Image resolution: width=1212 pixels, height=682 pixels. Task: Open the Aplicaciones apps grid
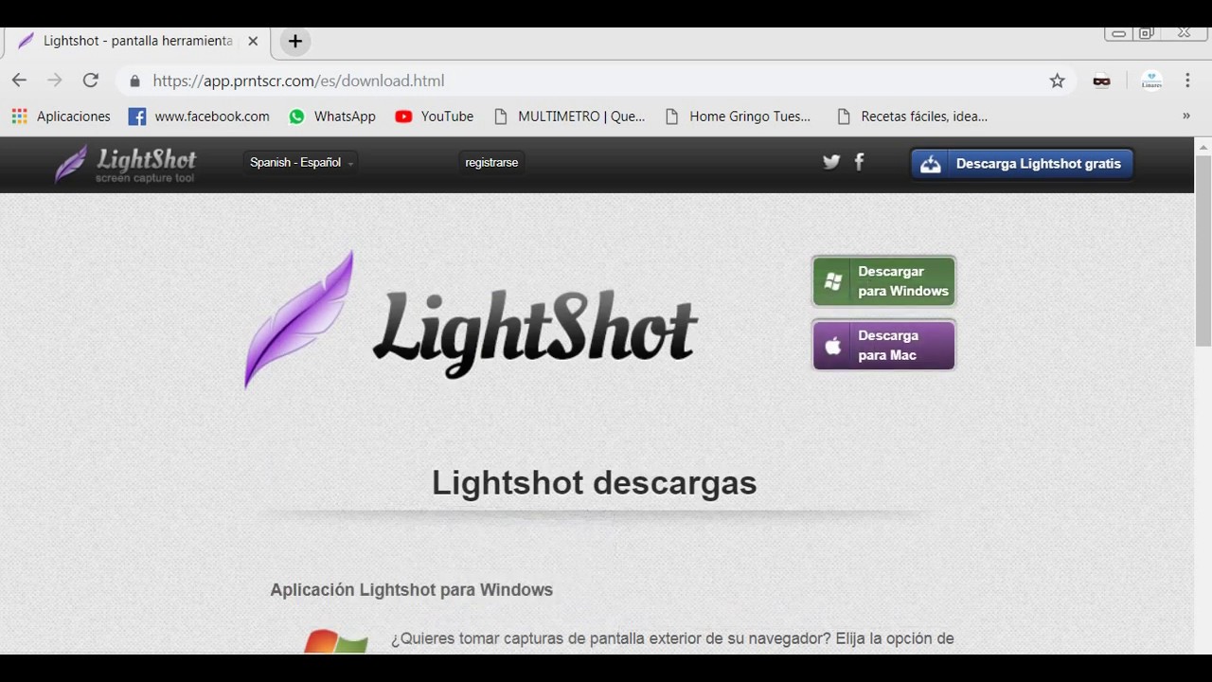click(61, 117)
